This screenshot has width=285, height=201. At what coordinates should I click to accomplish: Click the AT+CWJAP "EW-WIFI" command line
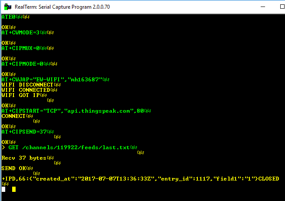coord(52,80)
